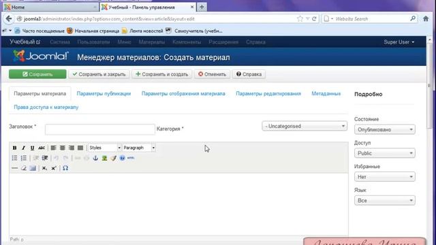Expand the Super User menu
436x245 pixels.
[x=399, y=42]
